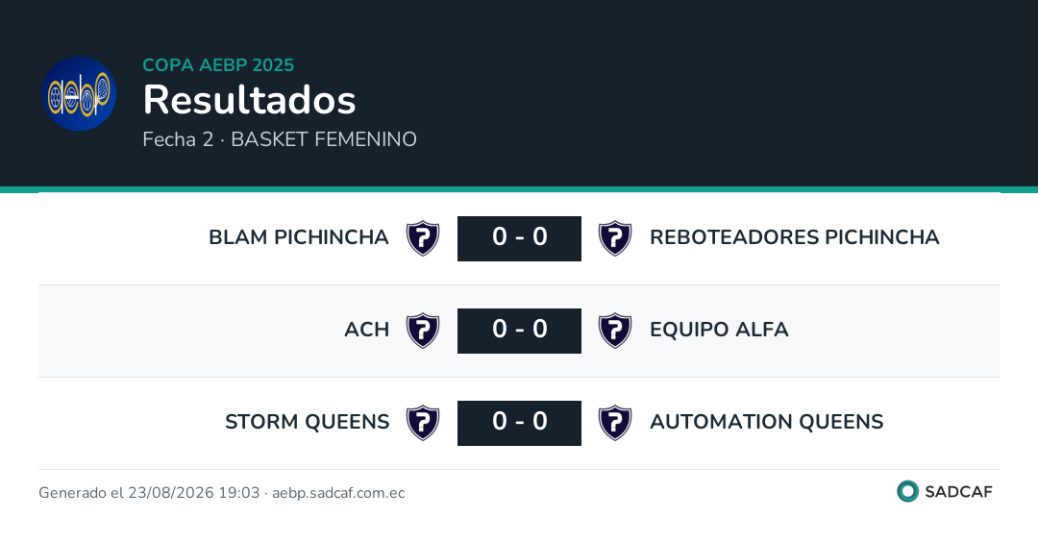1038x542 pixels.
Task: Click ACH team shield icon
Action: pos(423,331)
